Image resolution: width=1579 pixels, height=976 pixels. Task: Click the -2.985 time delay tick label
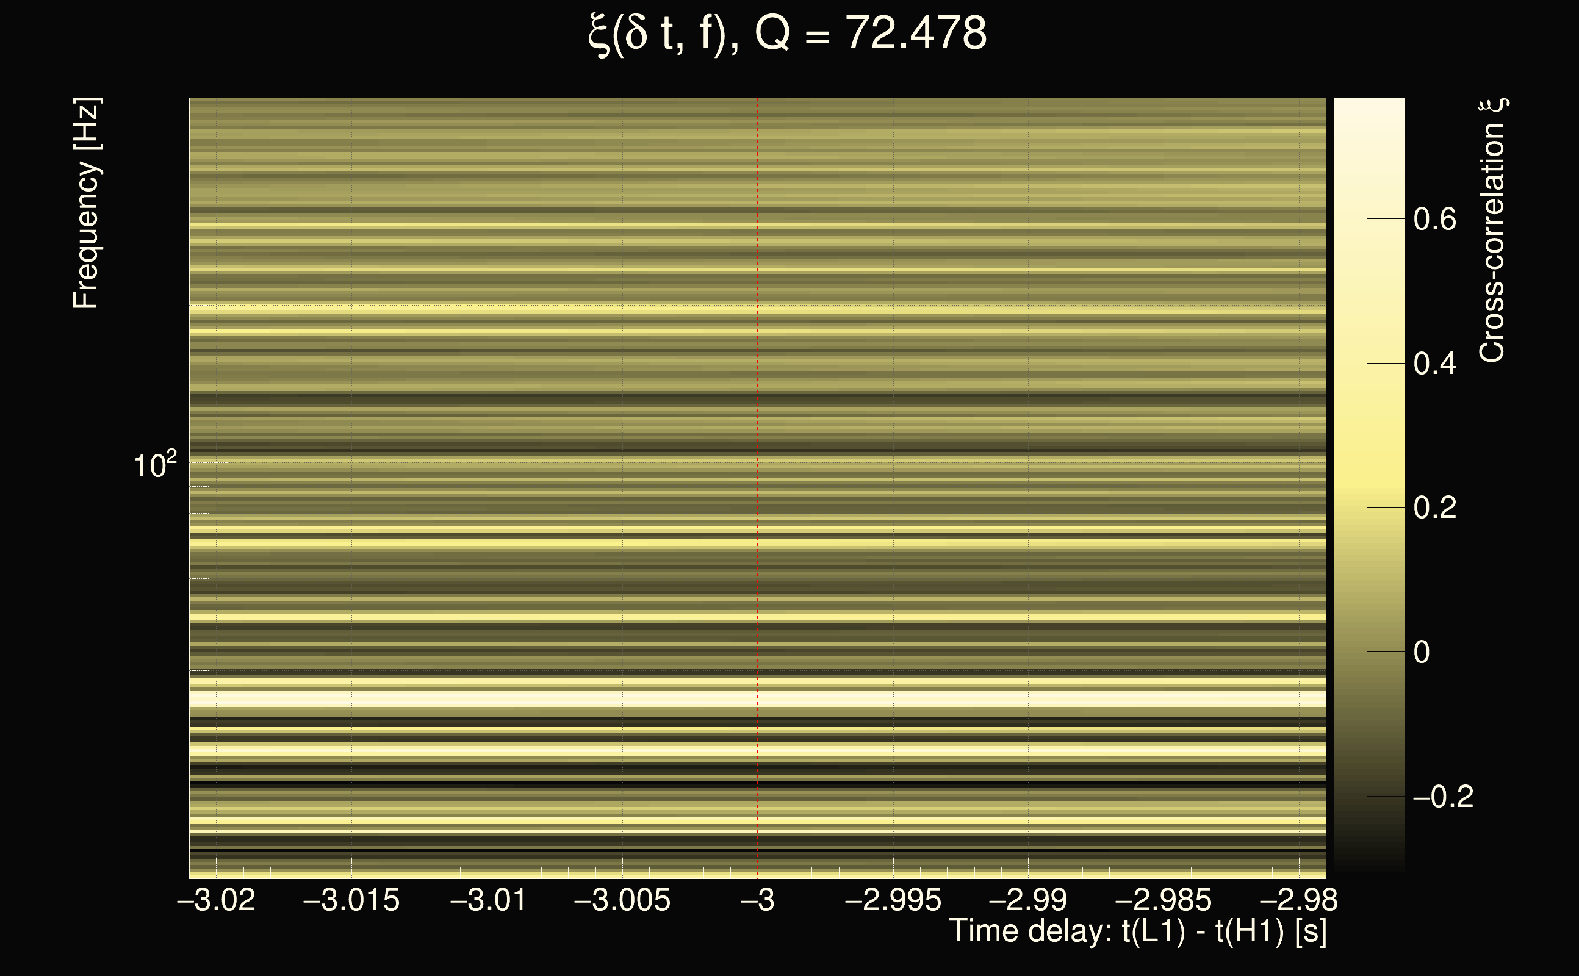pyautogui.click(x=1164, y=900)
